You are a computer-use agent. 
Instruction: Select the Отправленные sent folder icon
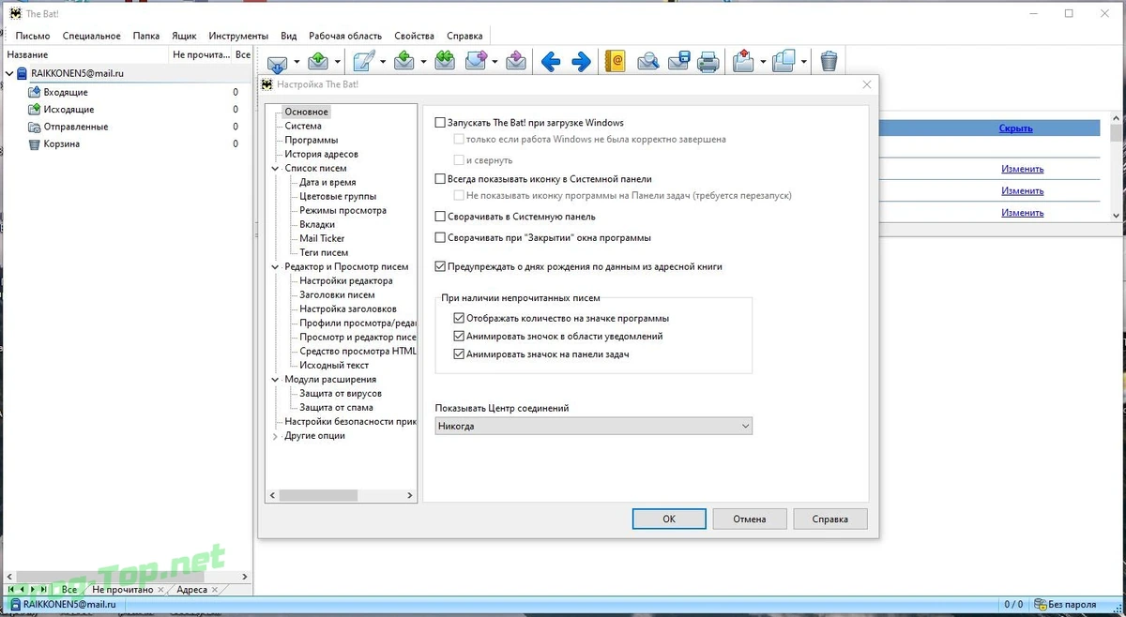[x=35, y=127]
